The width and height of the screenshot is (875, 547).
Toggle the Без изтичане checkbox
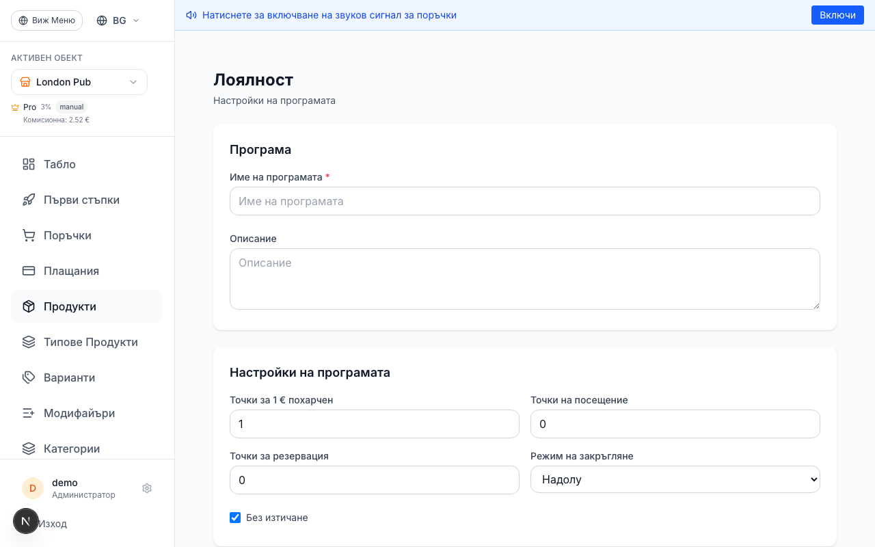(x=235, y=518)
